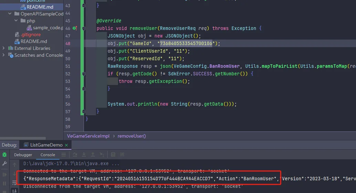Viewport: 356px width, 193px height.
Task: Click System.out.println statement on line 56
Action: [x=172, y=104]
